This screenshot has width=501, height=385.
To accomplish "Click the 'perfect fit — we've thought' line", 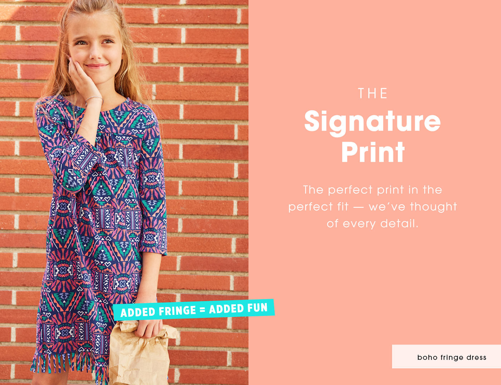I will [x=373, y=207].
